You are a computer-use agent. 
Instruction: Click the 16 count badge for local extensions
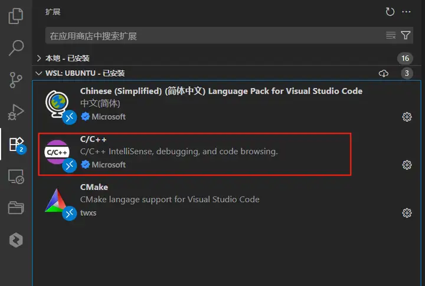point(405,58)
